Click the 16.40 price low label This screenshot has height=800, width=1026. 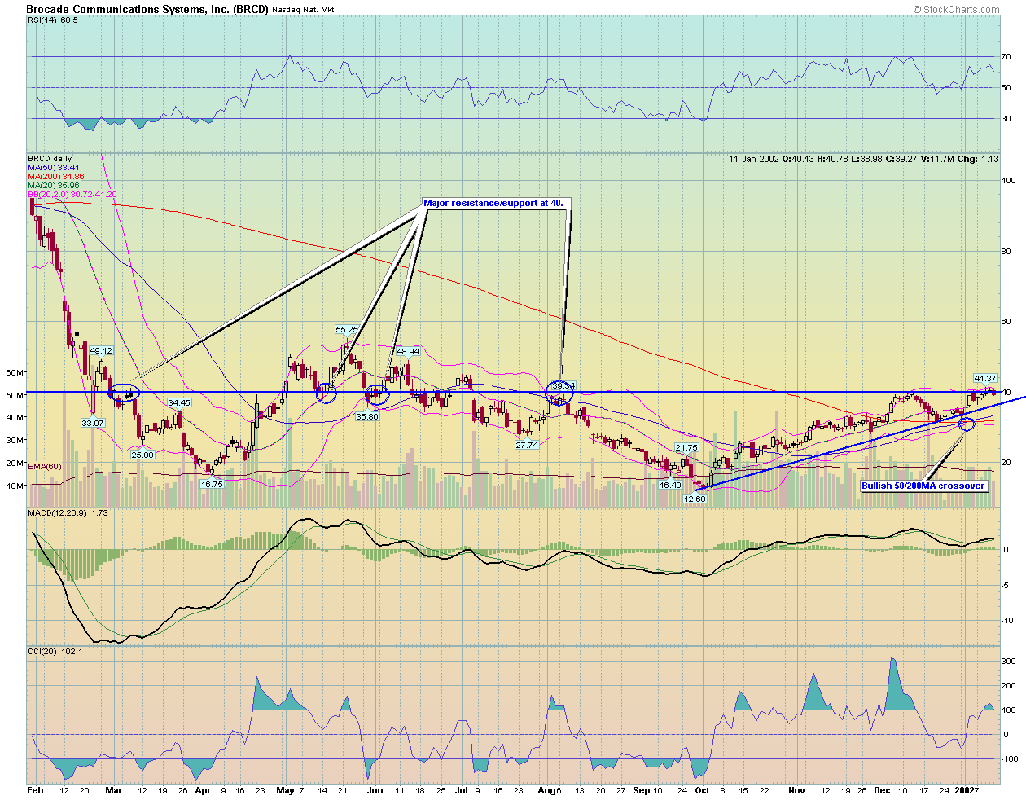click(670, 485)
